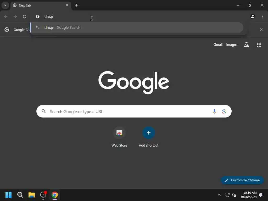Reload the page
The image size is (268, 201).
25,16
